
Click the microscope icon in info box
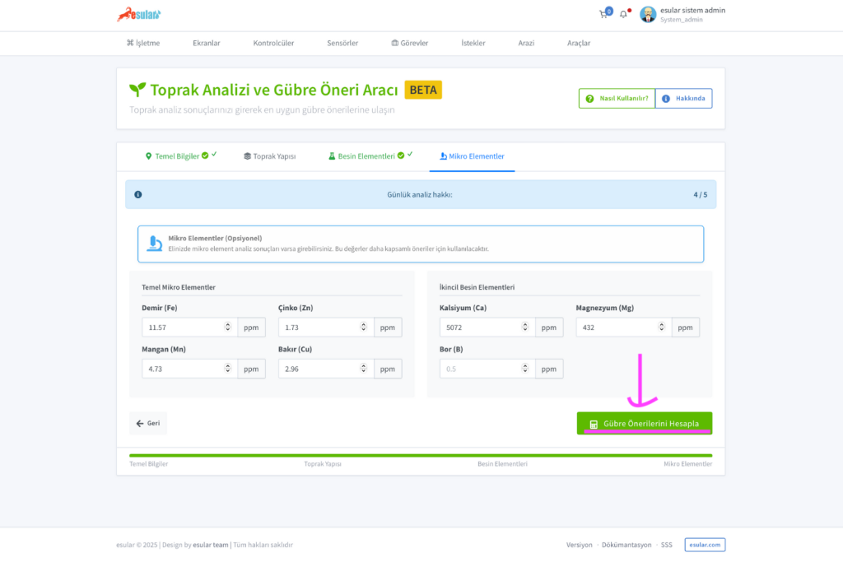pos(154,243)
